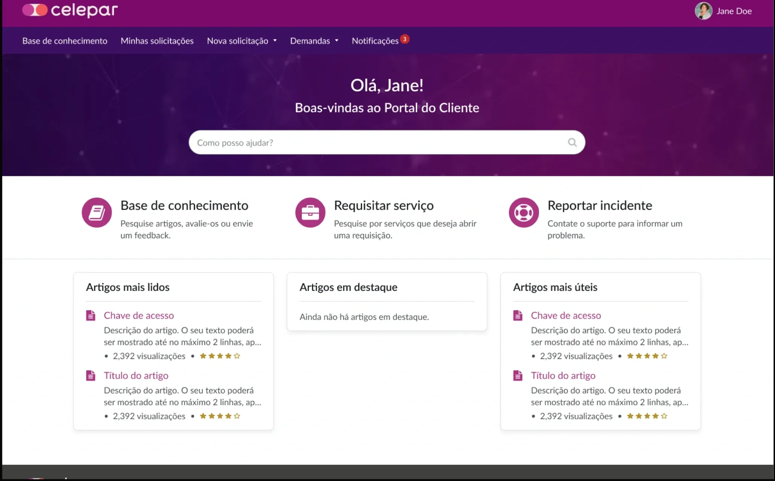Click the Artigos mais úteis heading
Image resolution: width=775 pixels, height=481 pixels.
point(555,287)
